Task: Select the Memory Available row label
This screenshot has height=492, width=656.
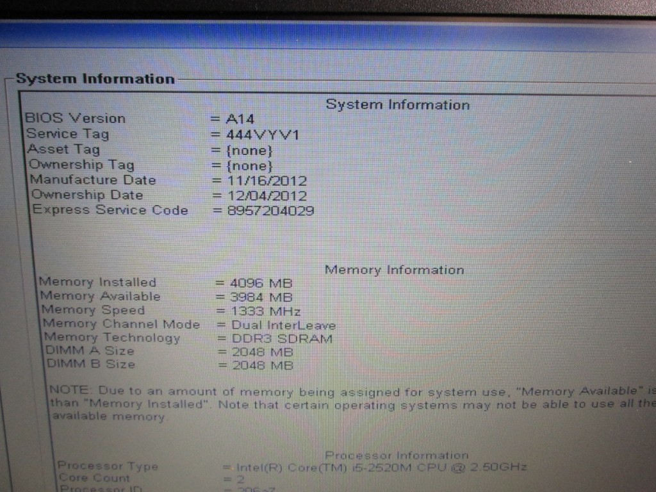Action: 101,296
